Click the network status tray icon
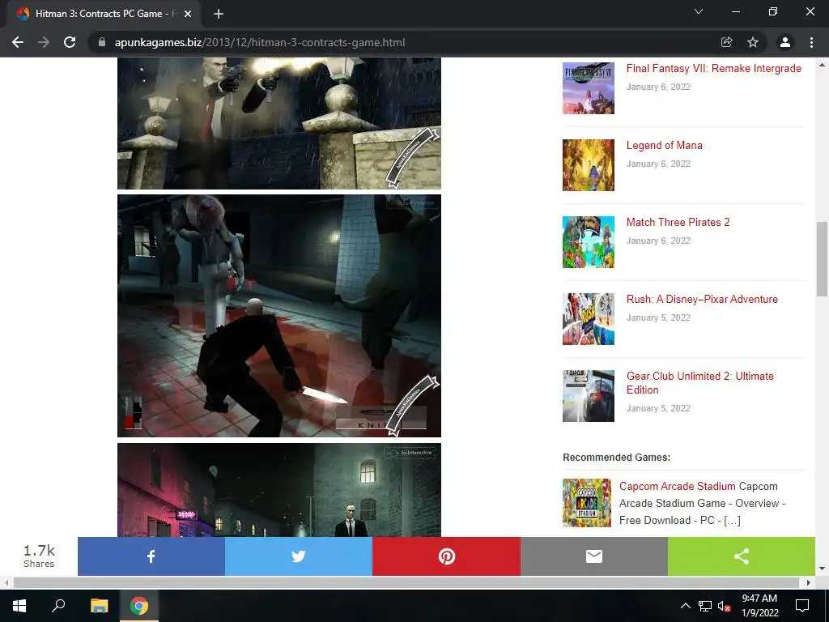The image size is (829, 622). tap(705, 606)
